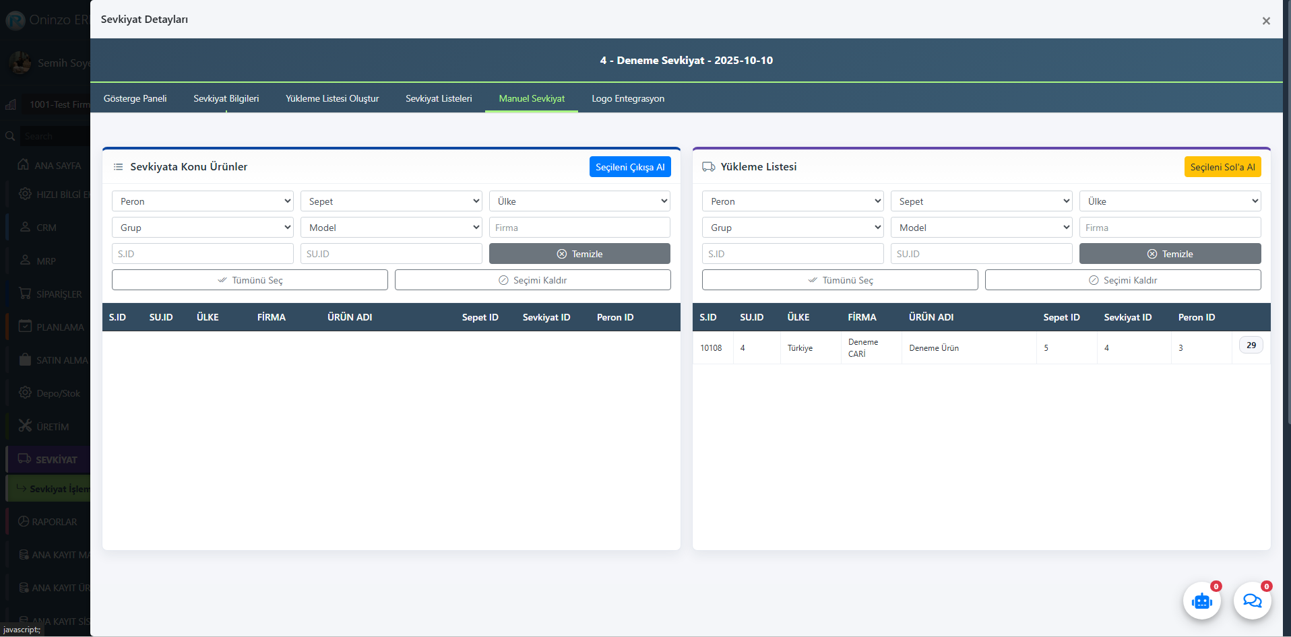This screenshot has height=637, width=1291.
Task: Select all items in left panel with Tümünü Seç
Action: (x=249, y=280)
